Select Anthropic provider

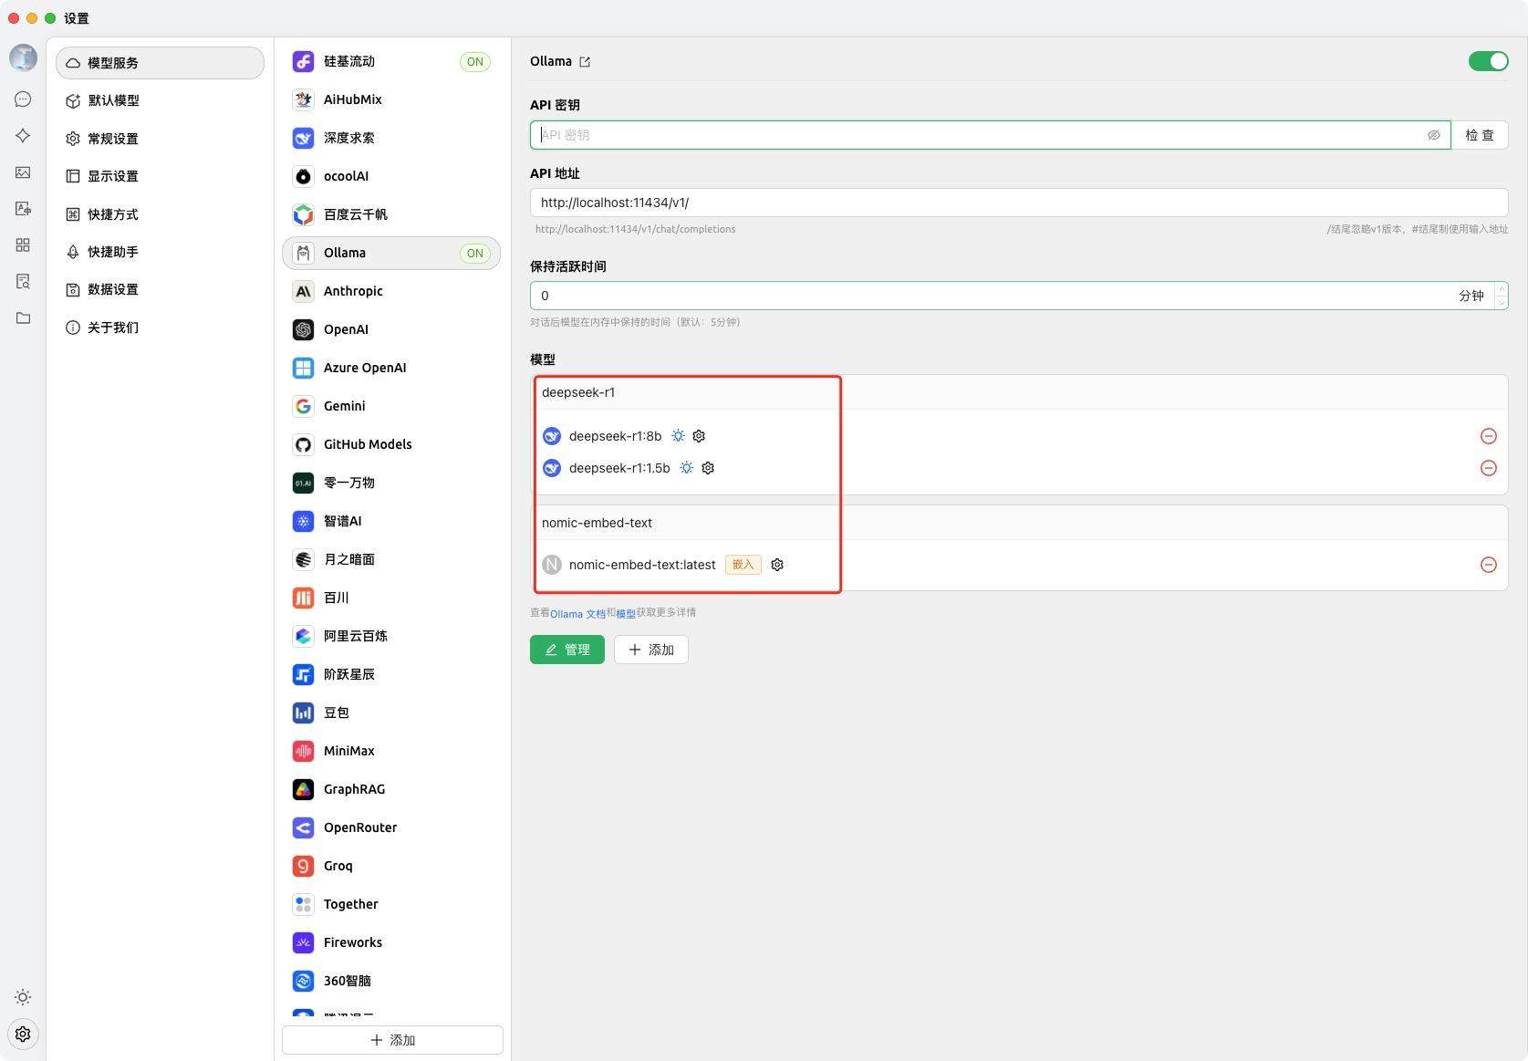click(391, 291)
